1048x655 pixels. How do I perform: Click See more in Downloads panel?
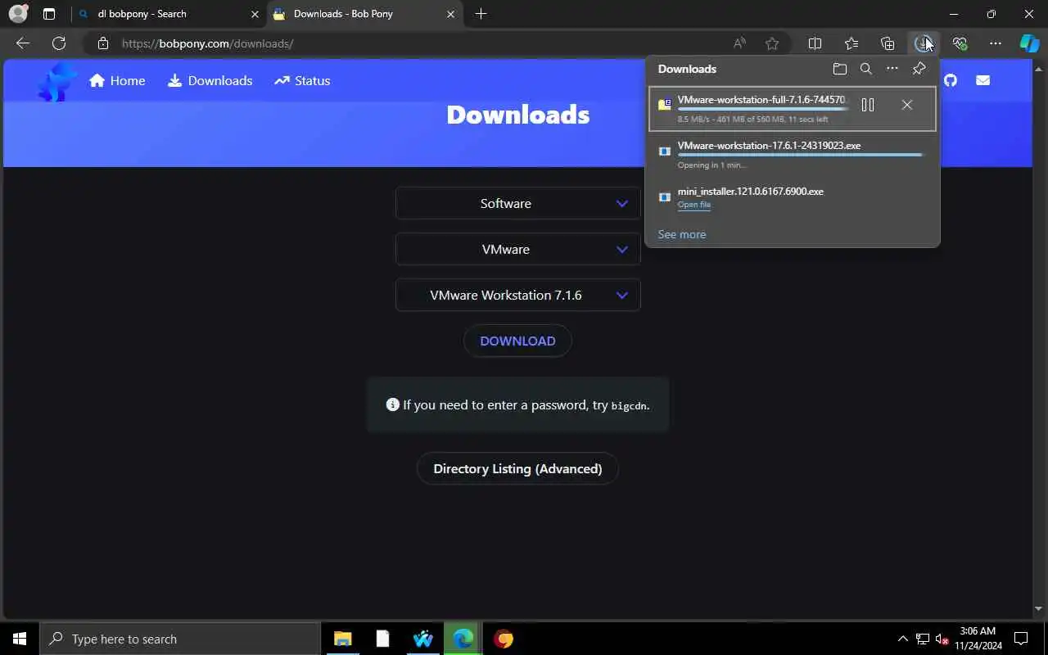682,234
